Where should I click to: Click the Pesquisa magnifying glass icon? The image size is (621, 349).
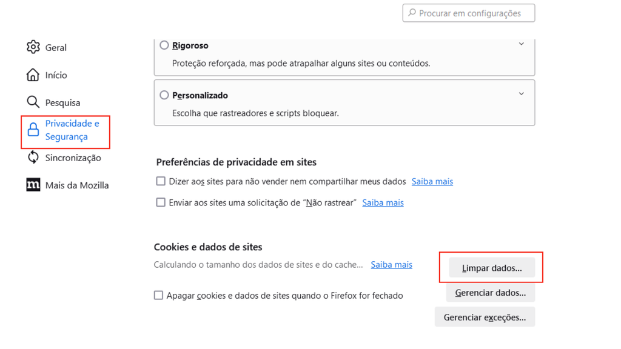[x=33, y=102]
